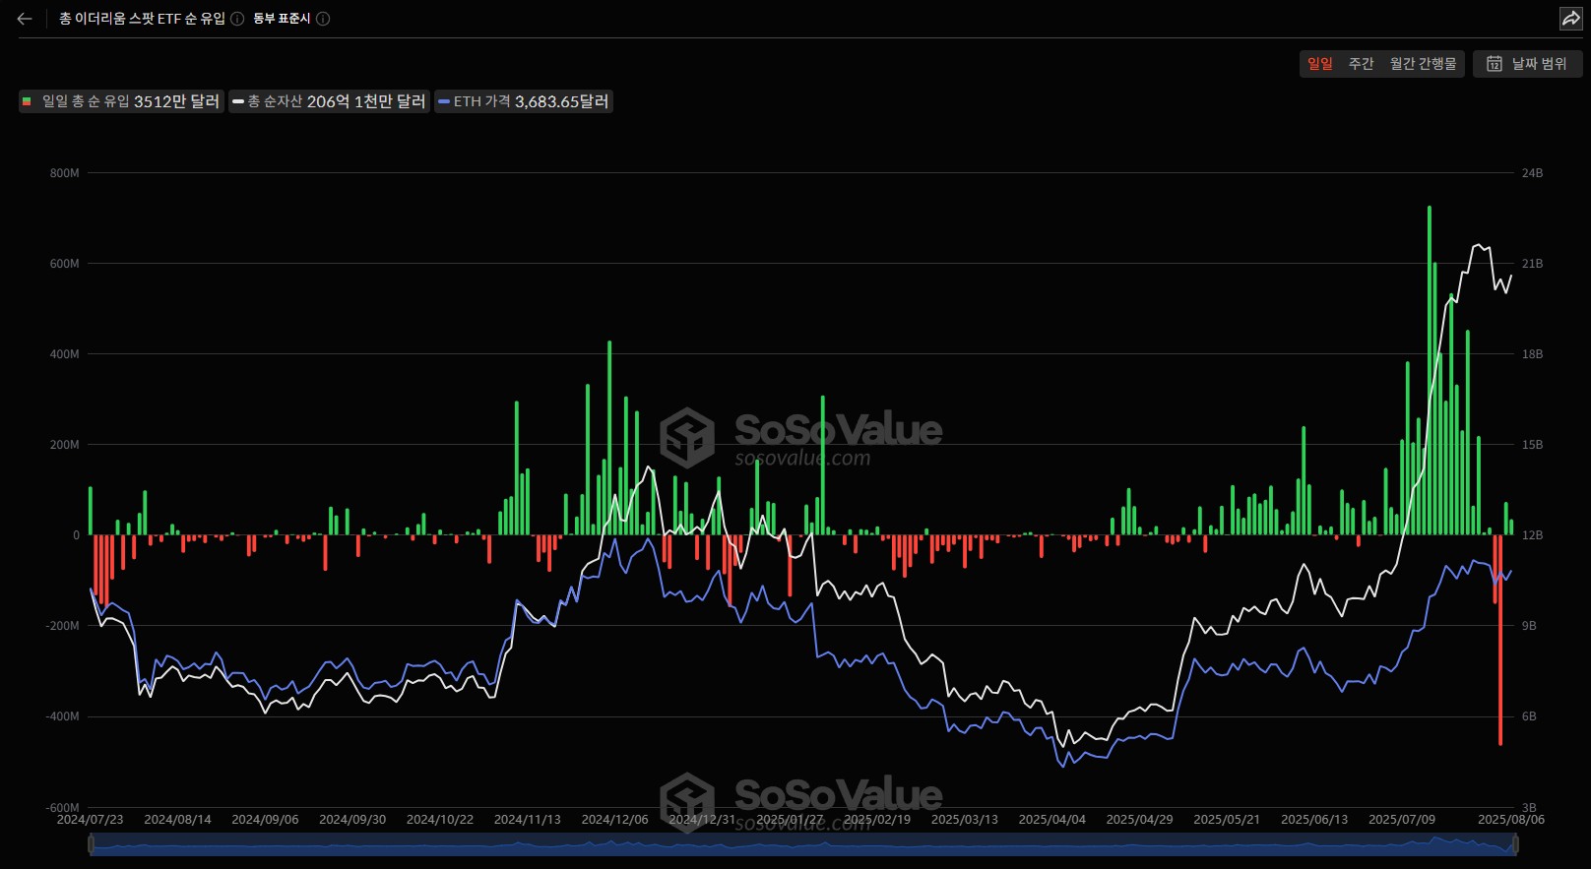Click the 21B right axis label
This screenshot has height=869, width=1591.
click(1532, 264)
